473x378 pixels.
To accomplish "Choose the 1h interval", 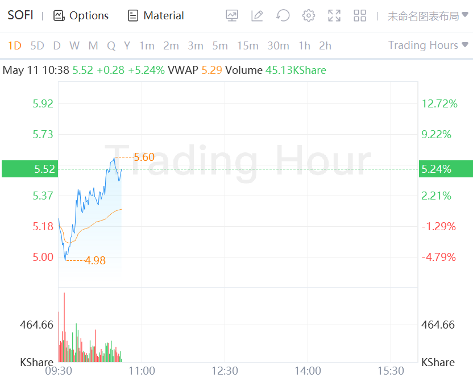I will pyautogui.click(x=304, y=45).
